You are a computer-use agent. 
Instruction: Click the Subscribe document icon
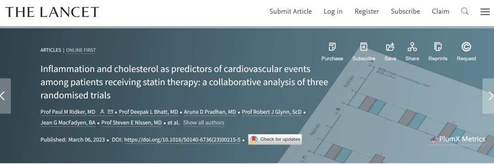click(x=364, y=47)
